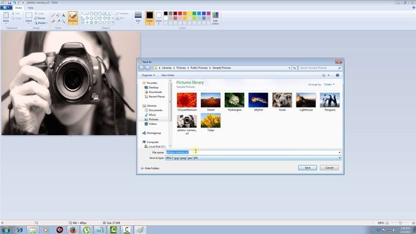Click Libraries in the address breadcrumb
Screen dimensions: 416x234
coord(166,68)
